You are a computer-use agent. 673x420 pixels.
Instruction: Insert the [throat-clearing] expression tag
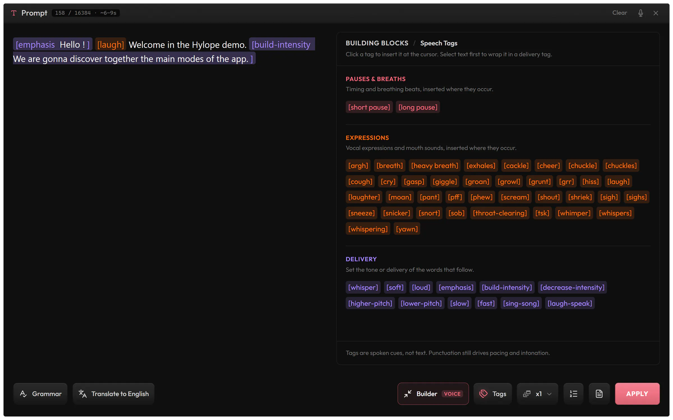coord(500,213)
